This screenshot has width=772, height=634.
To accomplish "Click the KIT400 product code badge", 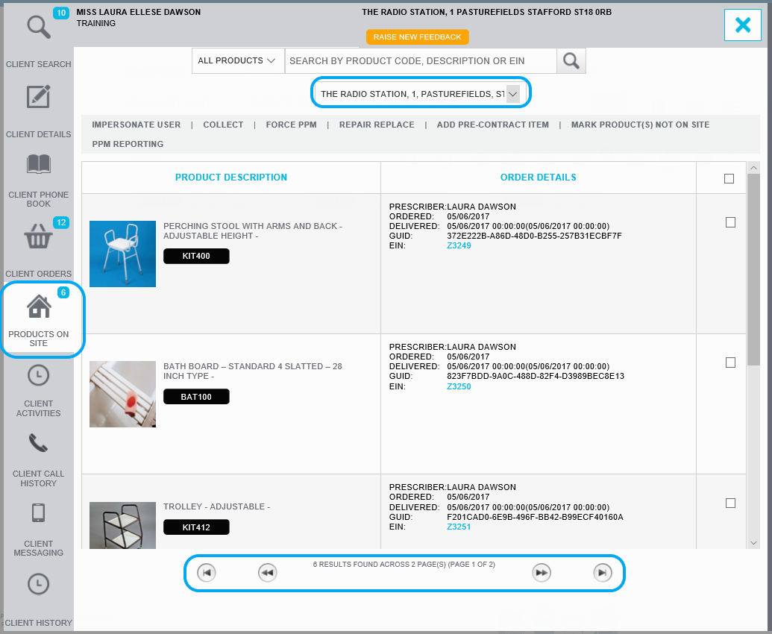I will click(x=196, y=256).
